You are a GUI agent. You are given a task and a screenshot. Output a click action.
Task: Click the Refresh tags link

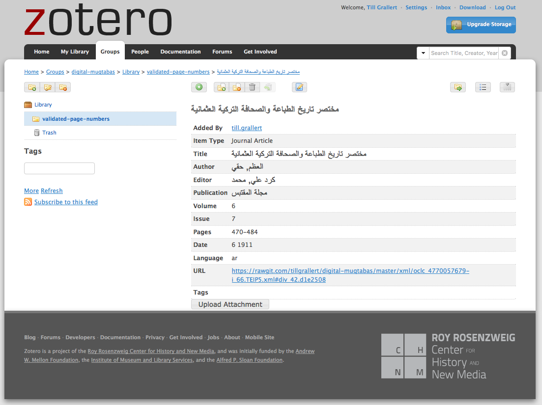(x=52, y=190)
